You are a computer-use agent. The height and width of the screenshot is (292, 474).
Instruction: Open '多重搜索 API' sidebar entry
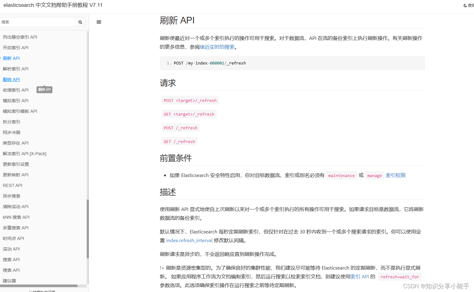pyautogui.click(x=16, y=228)
